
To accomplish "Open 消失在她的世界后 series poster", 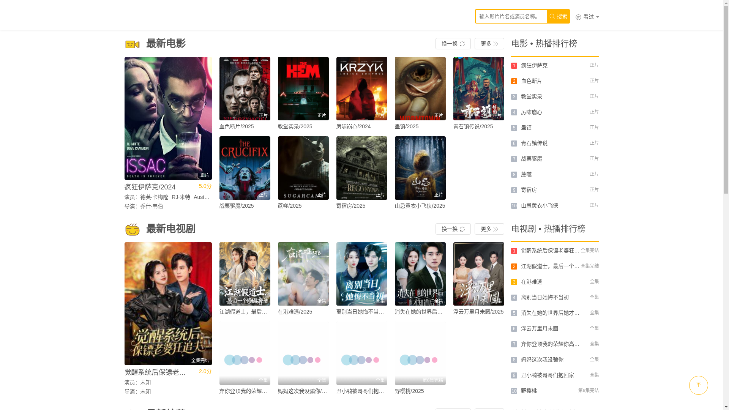I will [x=420, y=274].
